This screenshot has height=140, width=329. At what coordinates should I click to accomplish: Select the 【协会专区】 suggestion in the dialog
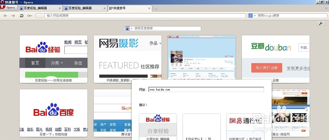tap(201, 127)
